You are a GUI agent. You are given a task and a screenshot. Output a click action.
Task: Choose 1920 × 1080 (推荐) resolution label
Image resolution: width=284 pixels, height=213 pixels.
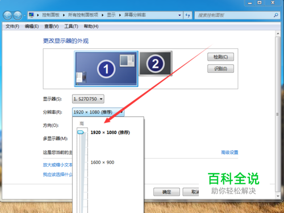pyautogui.click(x=110, y=133)
